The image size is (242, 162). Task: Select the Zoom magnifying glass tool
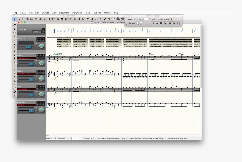click(19, 19)
